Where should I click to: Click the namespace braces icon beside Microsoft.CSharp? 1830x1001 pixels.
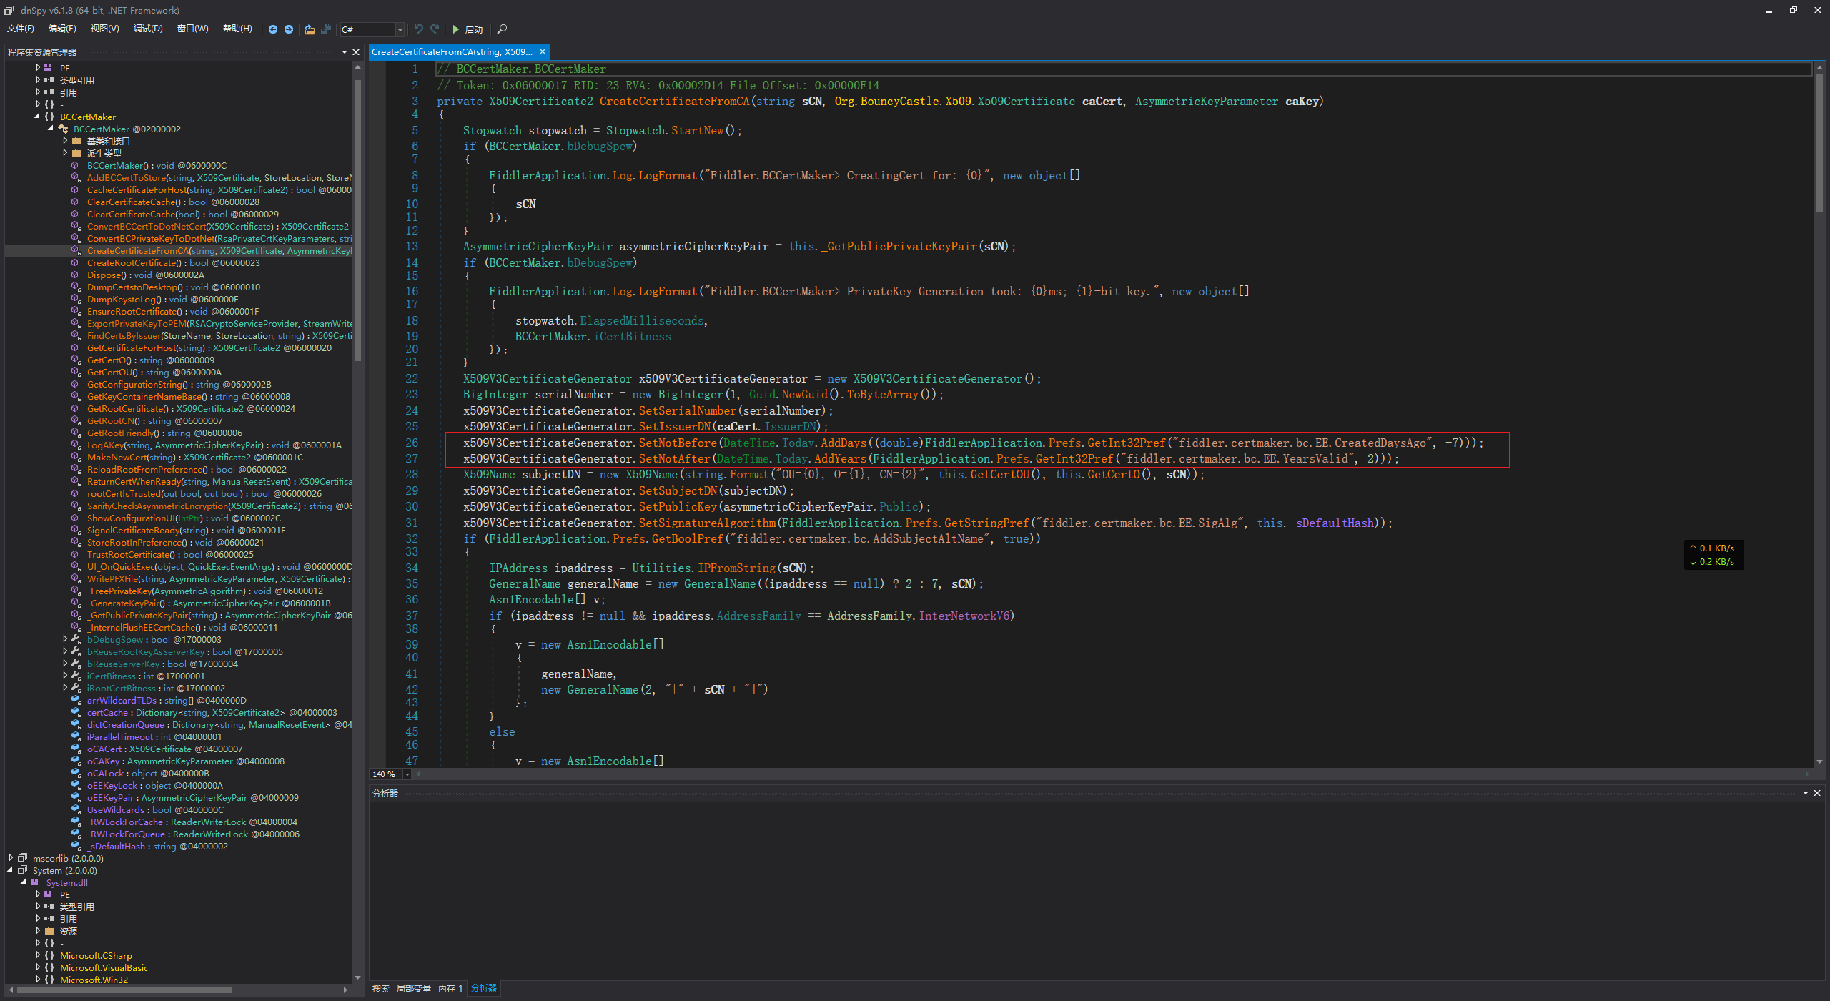click(49, 955)
